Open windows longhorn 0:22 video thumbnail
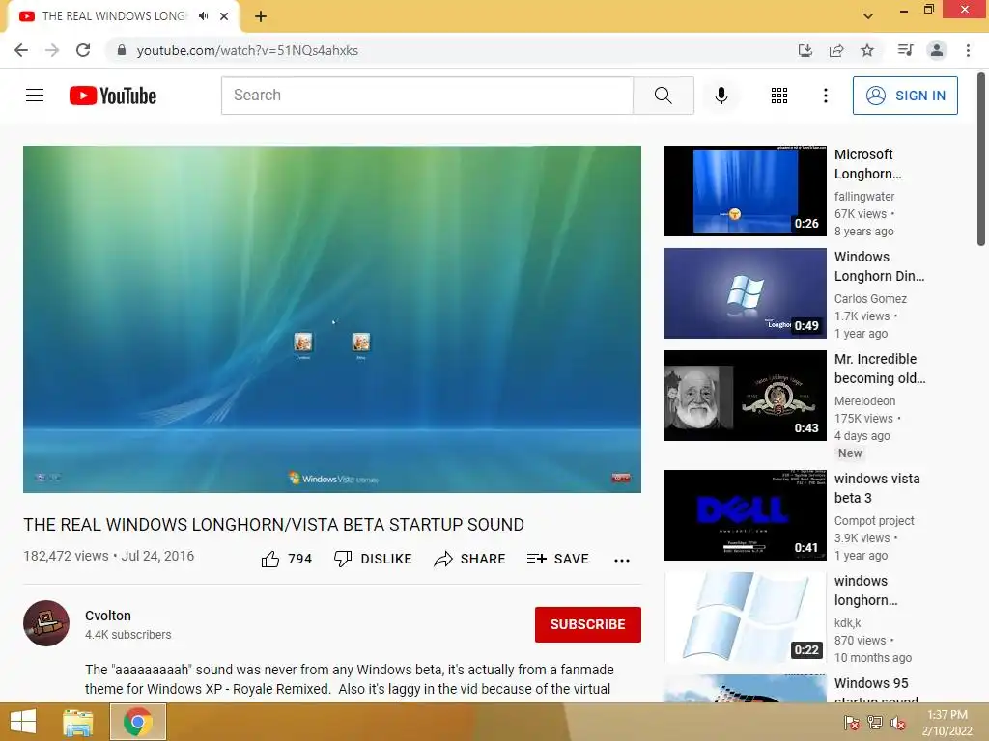The height and width of the screenshot is (741, 989). pos(745,617)
